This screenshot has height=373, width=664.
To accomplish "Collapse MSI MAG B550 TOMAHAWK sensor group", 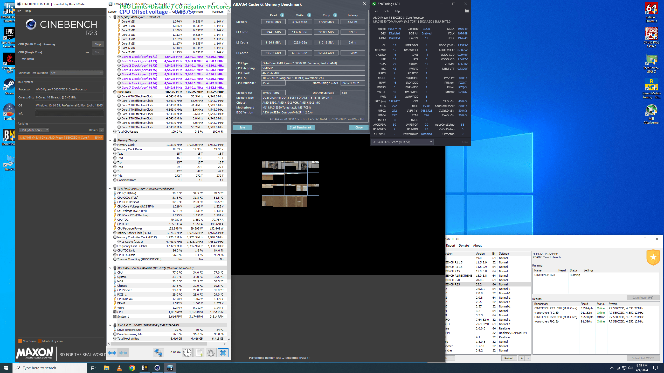I will coord(110,268).
